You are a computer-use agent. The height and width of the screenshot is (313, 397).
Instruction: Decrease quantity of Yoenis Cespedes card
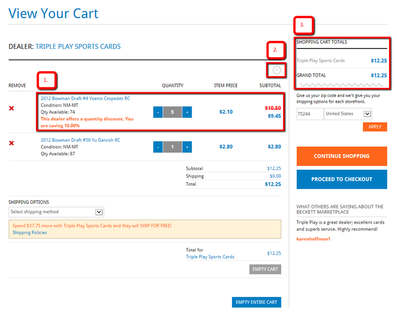pyautogui.click(x=157, y=112)
